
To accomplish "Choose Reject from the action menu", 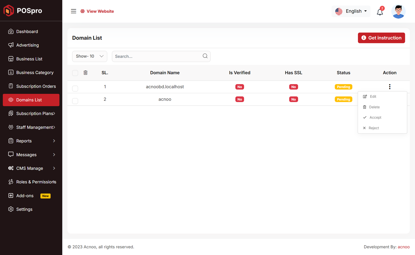I will pyautogui.click(x=374, y=128).
